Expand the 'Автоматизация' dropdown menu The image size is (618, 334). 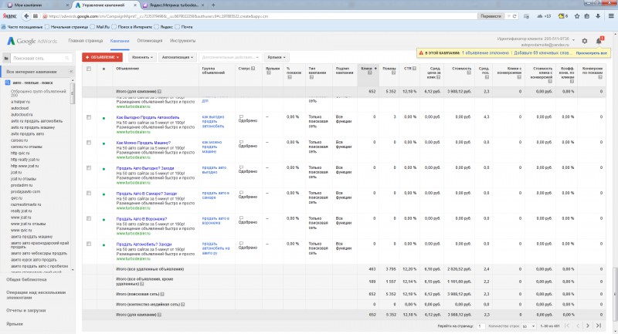pos(177,56)
